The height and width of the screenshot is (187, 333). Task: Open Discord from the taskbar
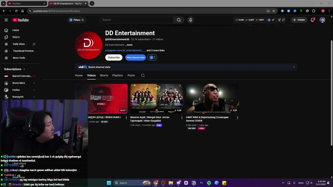point(178,183)
